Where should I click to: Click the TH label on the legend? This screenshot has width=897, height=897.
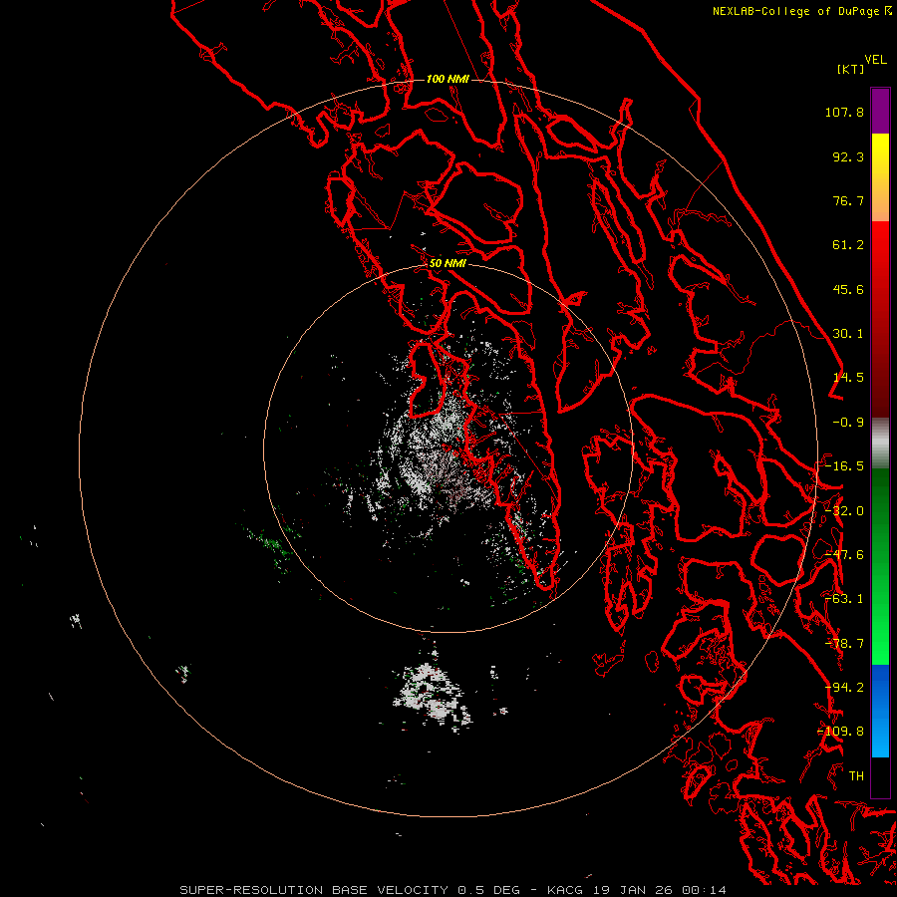pos(856,776)
